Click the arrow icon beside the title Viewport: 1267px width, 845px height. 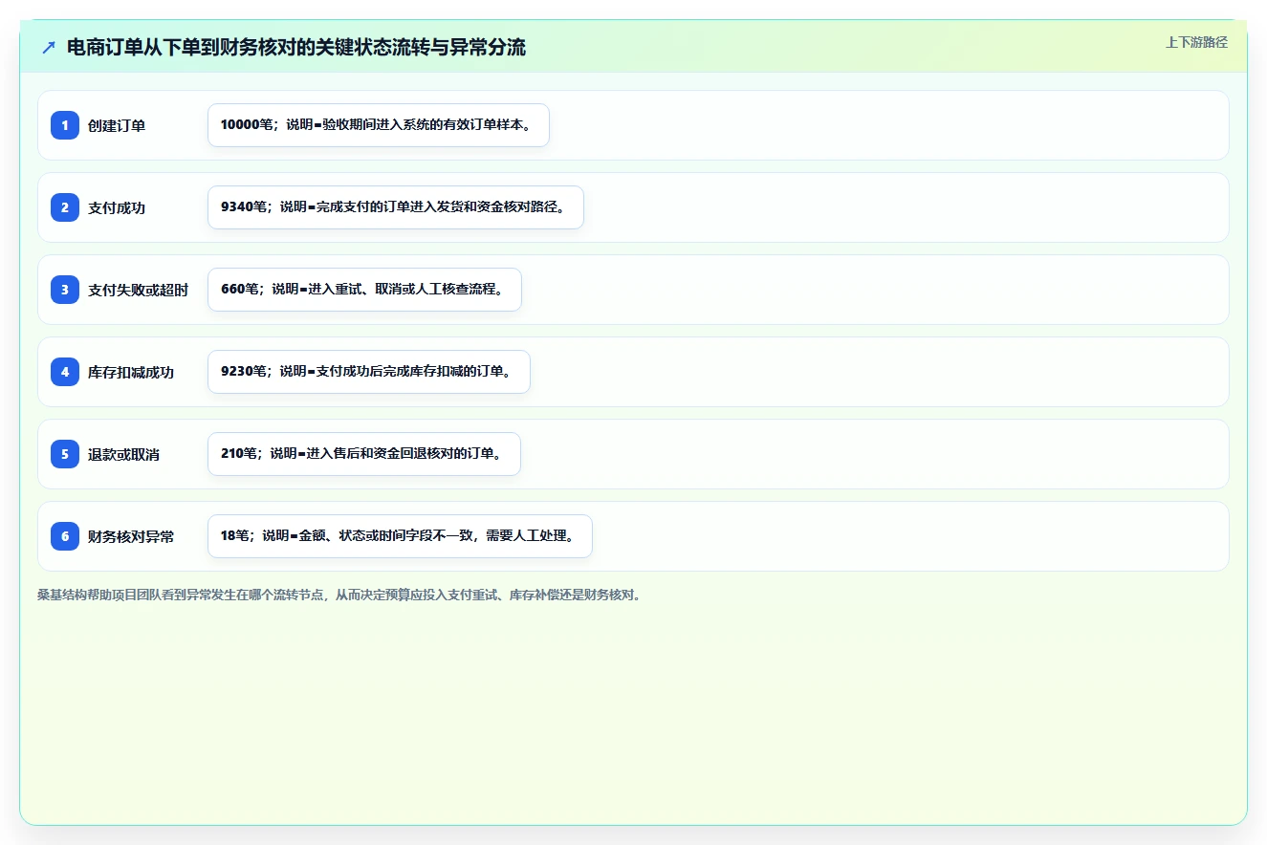tap(49, 47)
